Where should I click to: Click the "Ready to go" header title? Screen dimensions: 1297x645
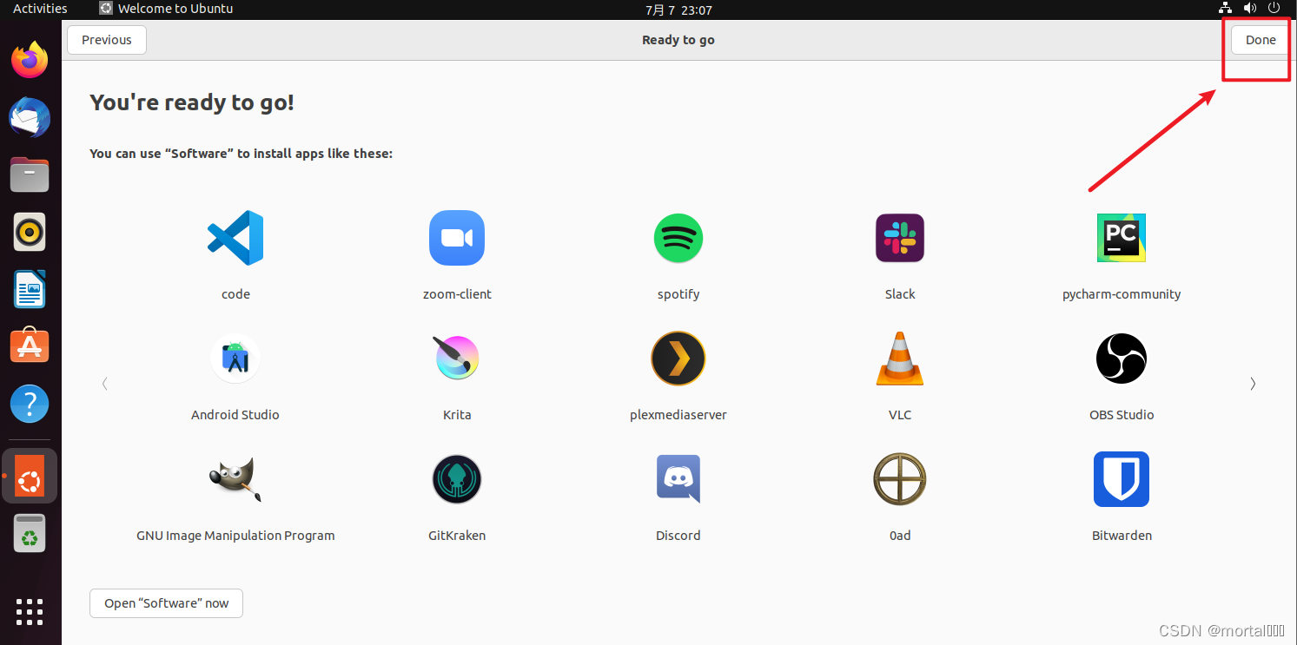pos(678,40)
